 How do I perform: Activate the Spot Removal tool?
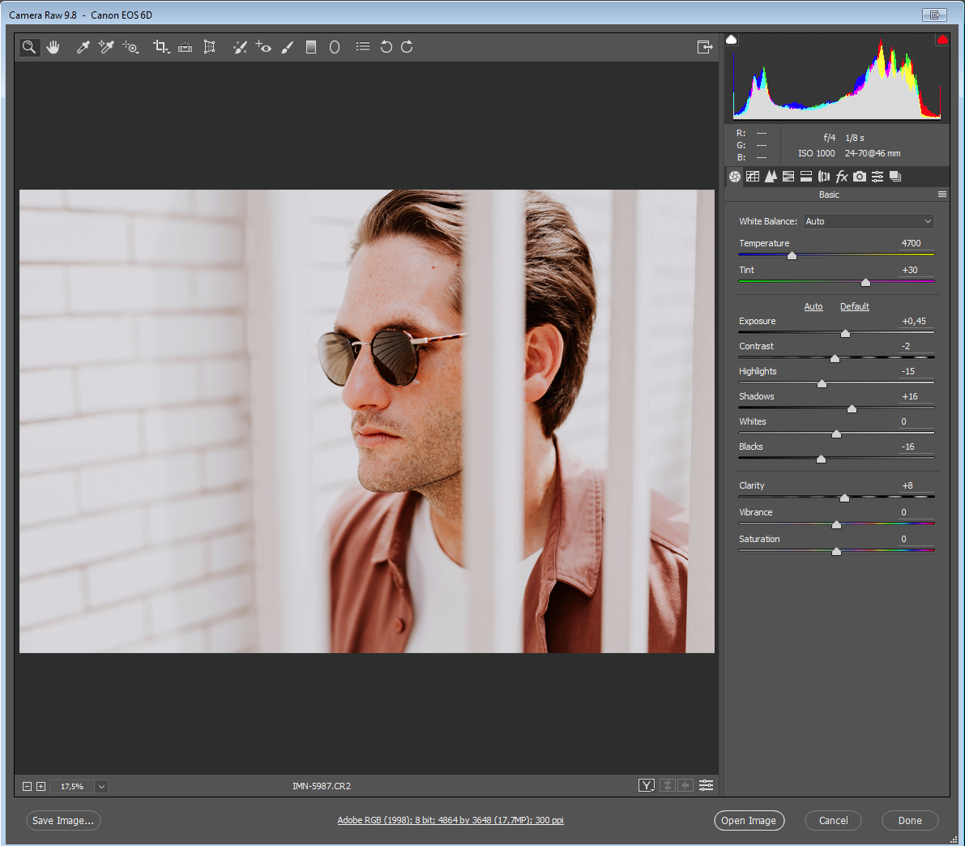pos(240,47)
